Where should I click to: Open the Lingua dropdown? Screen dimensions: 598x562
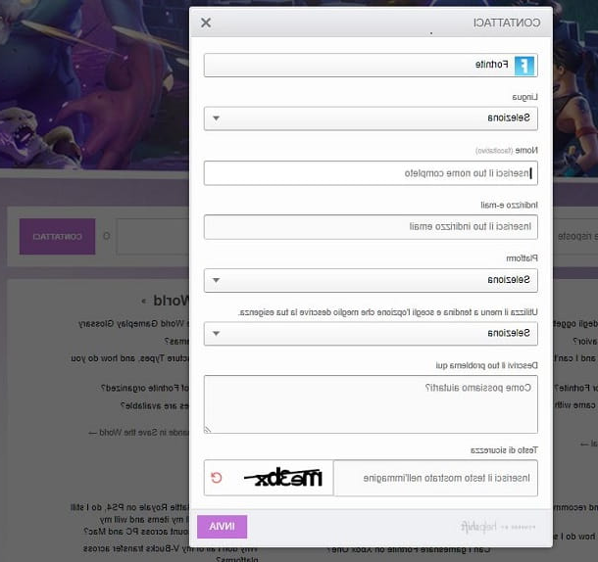coord(371,118)
